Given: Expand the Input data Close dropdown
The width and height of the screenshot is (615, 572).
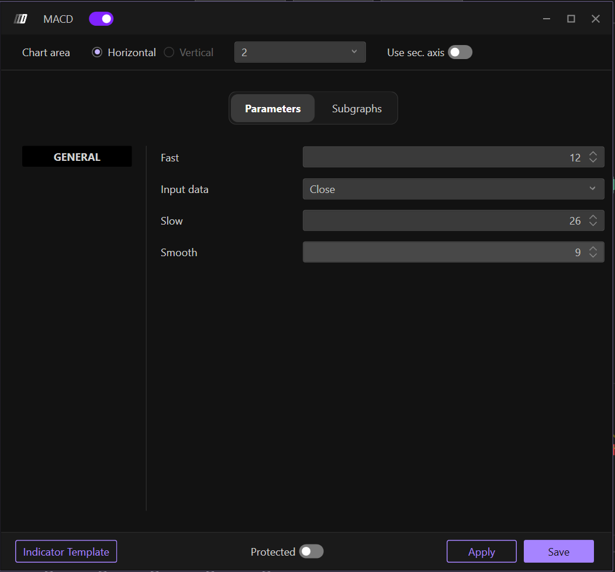Looking at the screenshot, I should coord(453,189).
